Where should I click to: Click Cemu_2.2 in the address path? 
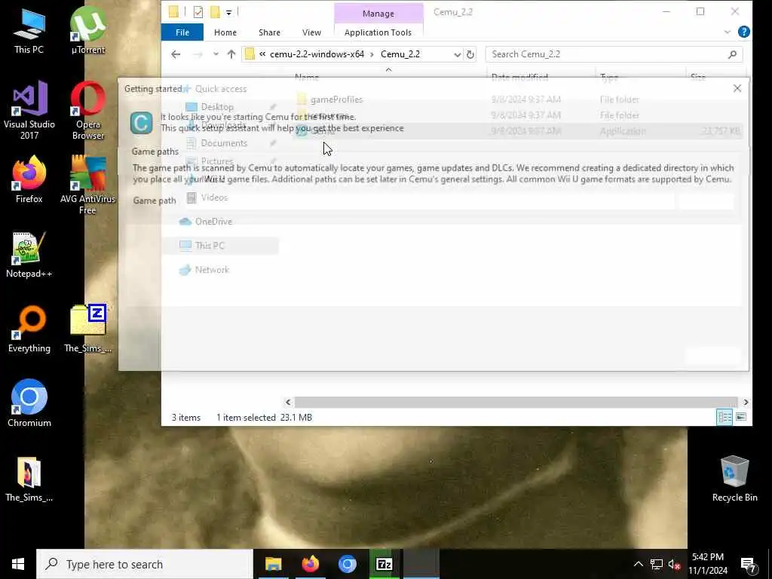400,54
